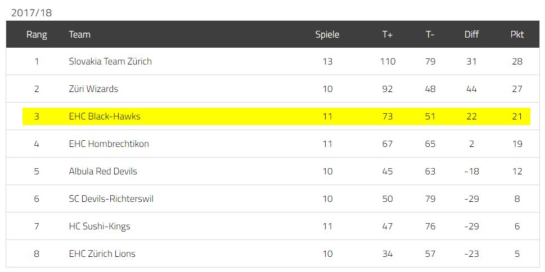Viewport: 545px width, 272px height.
Task: Open Slovakia Team Zürich team entry
Action: 110,61
